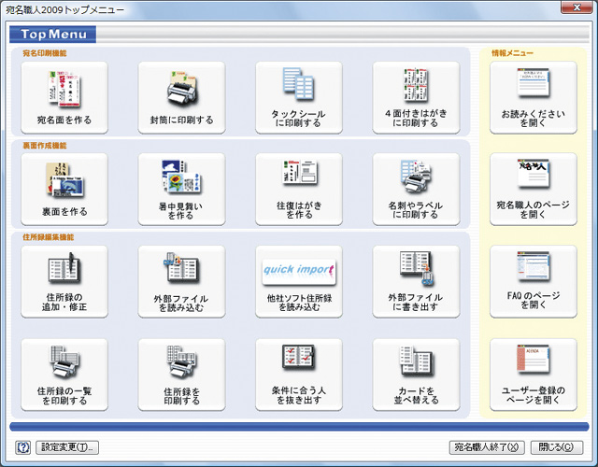This screenshot has width=598, height=467.
Task: Click 閉じる(C) close button
Action: [x=557, y=447]
